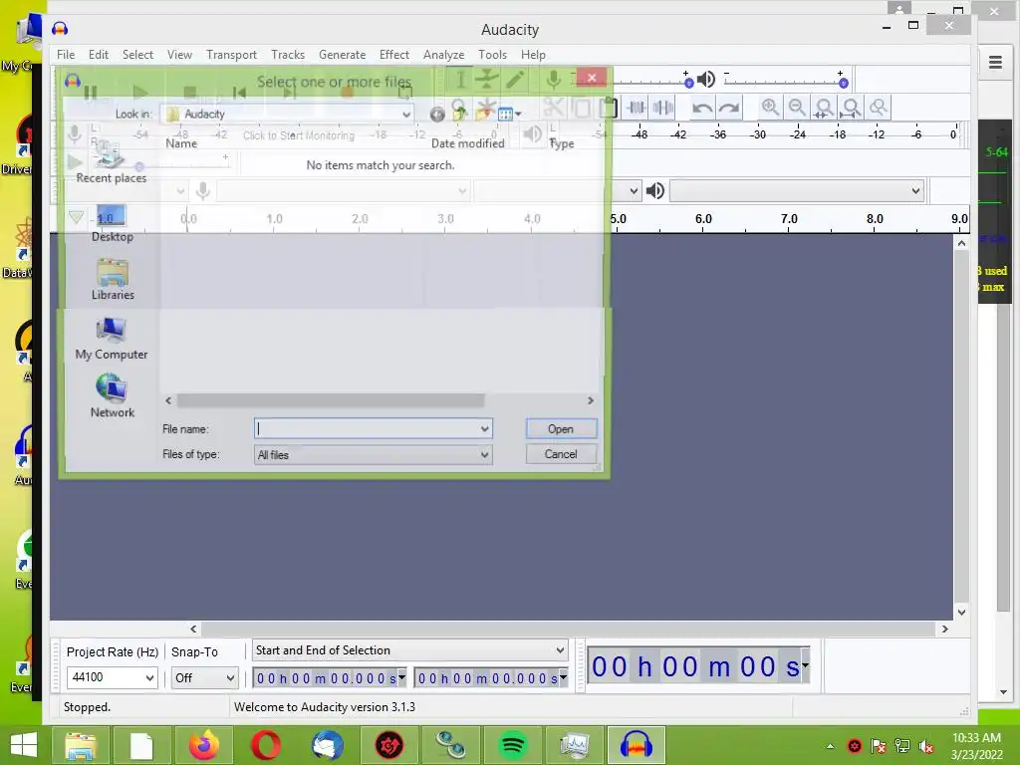Image resolution: width=1020 pixels, height=765 pixels.
Task: Click the Redo arrow icon
Action: 729,108
